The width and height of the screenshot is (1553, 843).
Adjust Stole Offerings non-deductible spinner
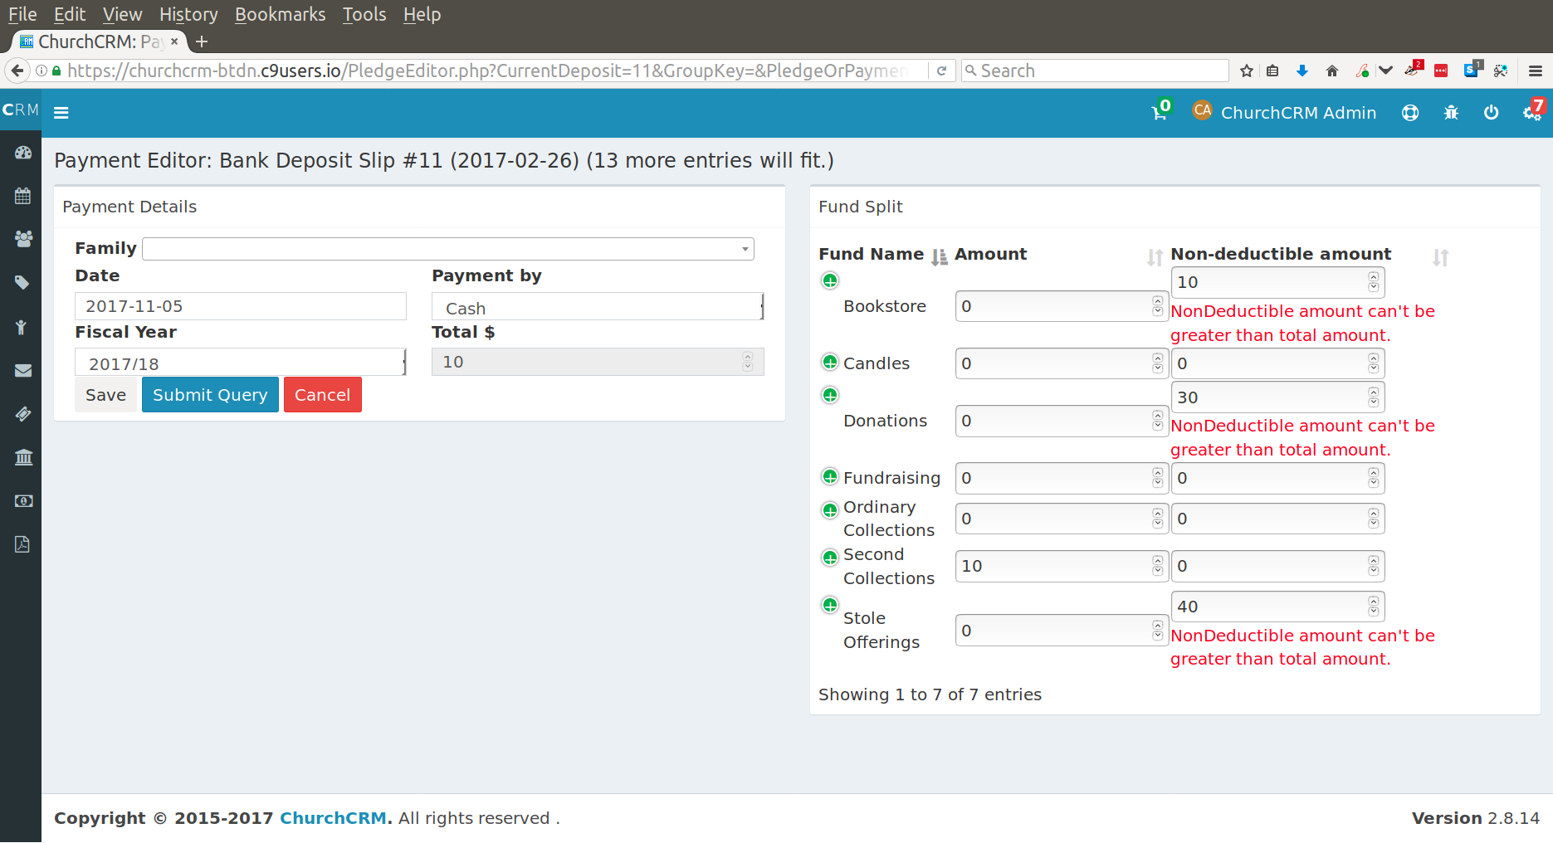click(x=1374, y=607)
